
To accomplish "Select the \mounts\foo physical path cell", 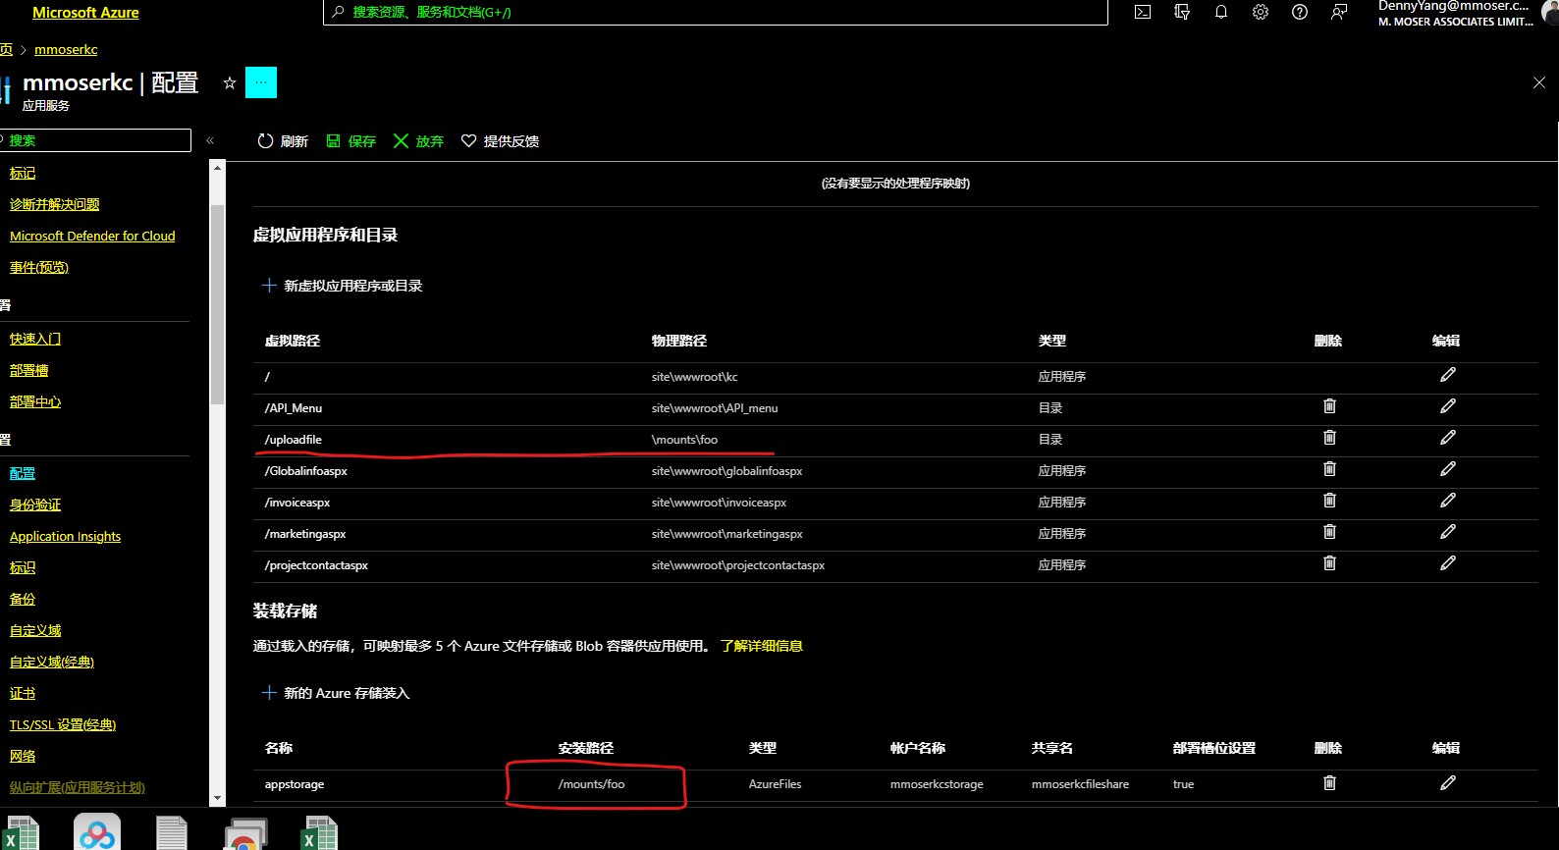I will click(x=684, y=439).
